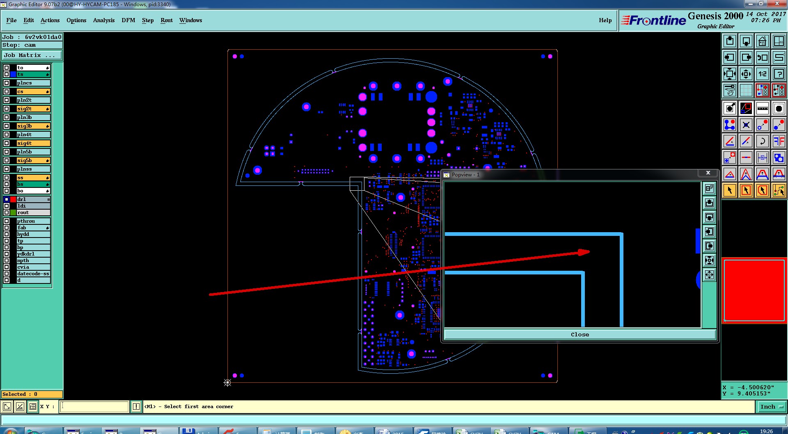Open the wrench and palette settings icon

pos(730,90)
